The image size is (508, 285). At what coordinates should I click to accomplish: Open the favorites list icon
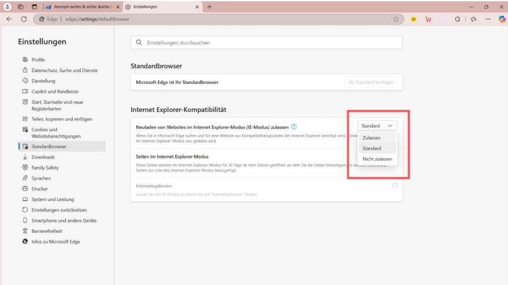(474, 19)
